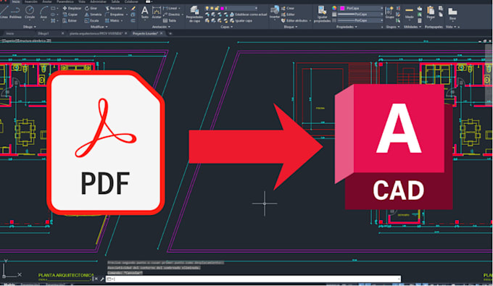Click the Base view icon
The height and width of the screenshot is (286, 493).
452,14
